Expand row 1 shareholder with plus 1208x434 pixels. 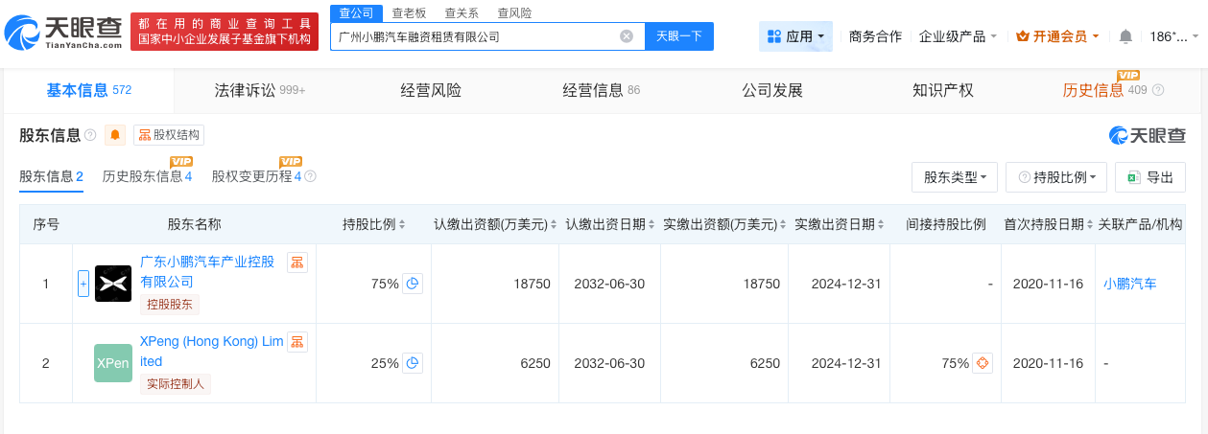(x=83, y=284)
